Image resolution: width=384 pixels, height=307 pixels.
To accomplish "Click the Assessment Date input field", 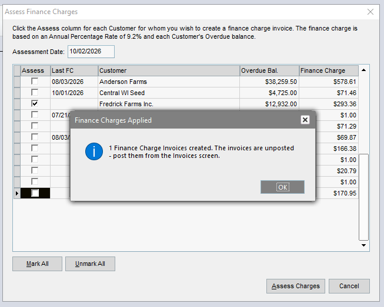I will tap(91, 52).
